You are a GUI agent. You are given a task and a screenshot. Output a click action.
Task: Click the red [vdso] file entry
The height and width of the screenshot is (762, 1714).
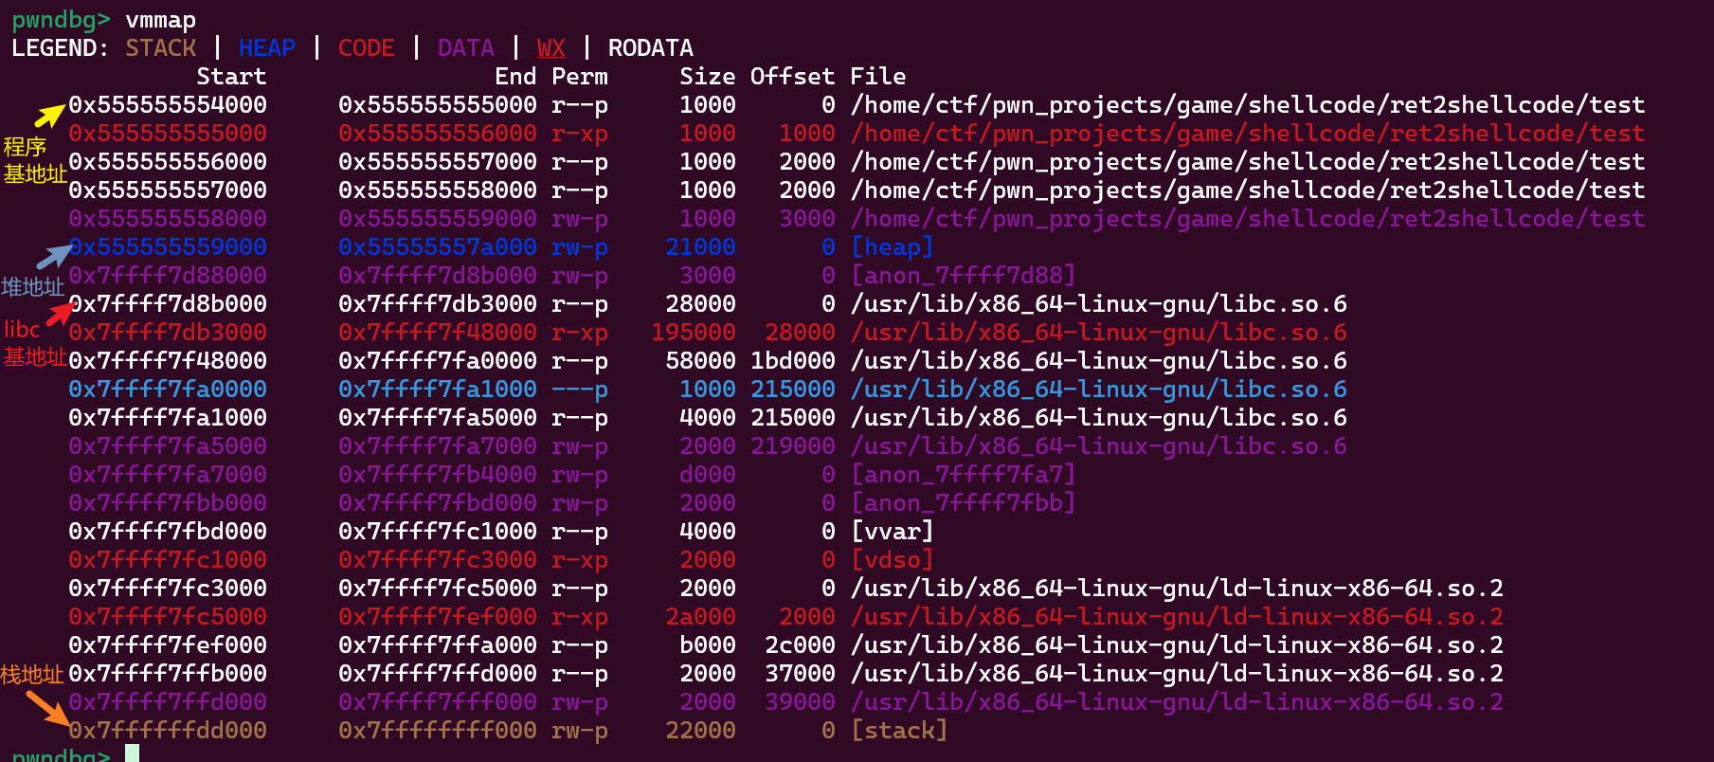point(892,560)
